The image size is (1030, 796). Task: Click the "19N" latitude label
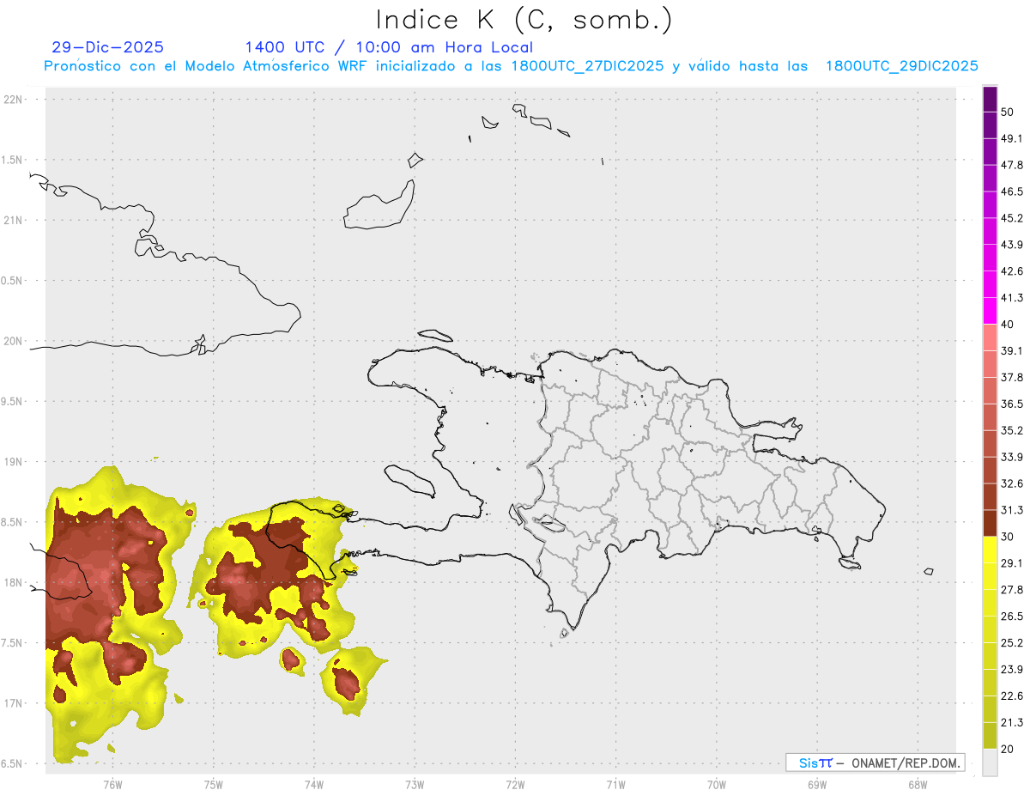tap(14, 462)
